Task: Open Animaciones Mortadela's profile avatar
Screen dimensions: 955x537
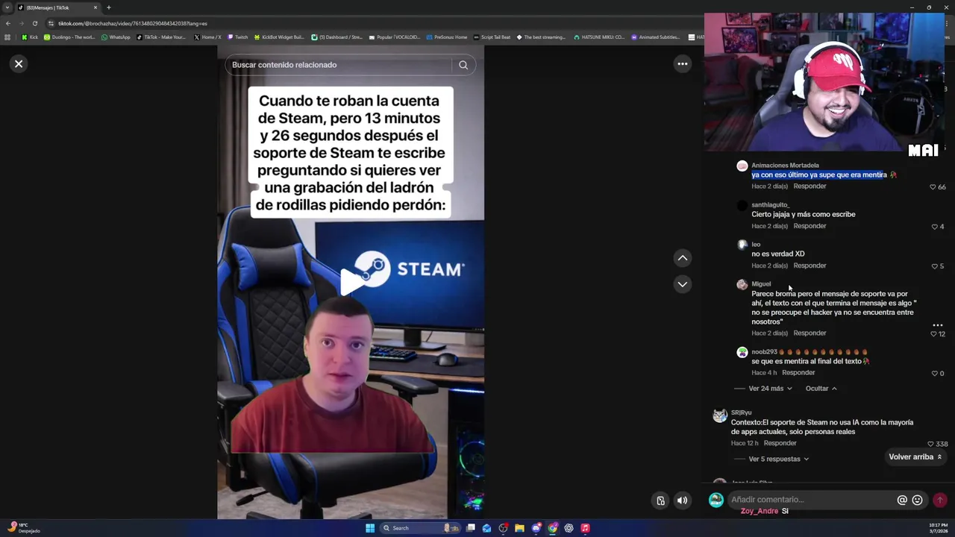Action: point(742,166)
